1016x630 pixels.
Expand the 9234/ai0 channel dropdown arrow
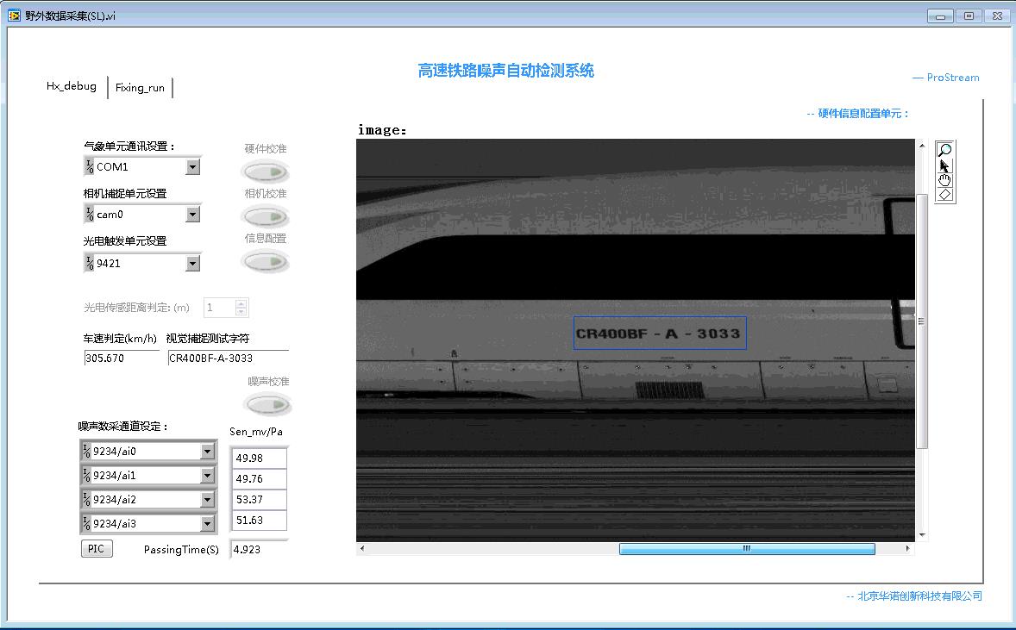[x=207, y=452]
